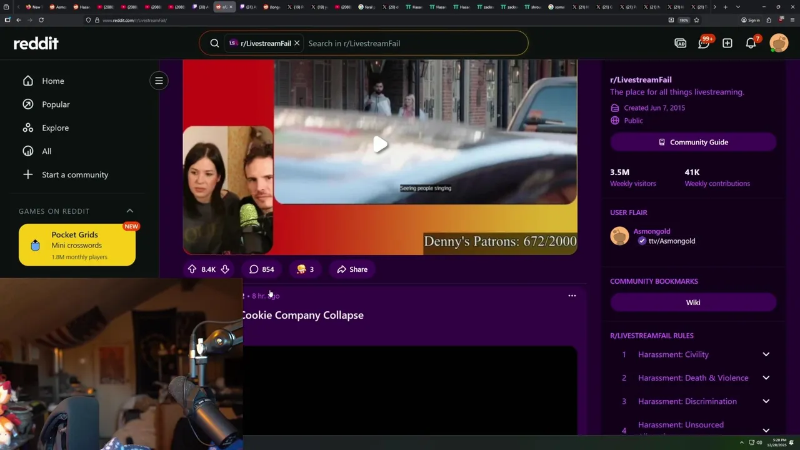This screenshot has width=800, height=450.
Task: Click the 190% zoom level indicator
Action: [684, 20]
